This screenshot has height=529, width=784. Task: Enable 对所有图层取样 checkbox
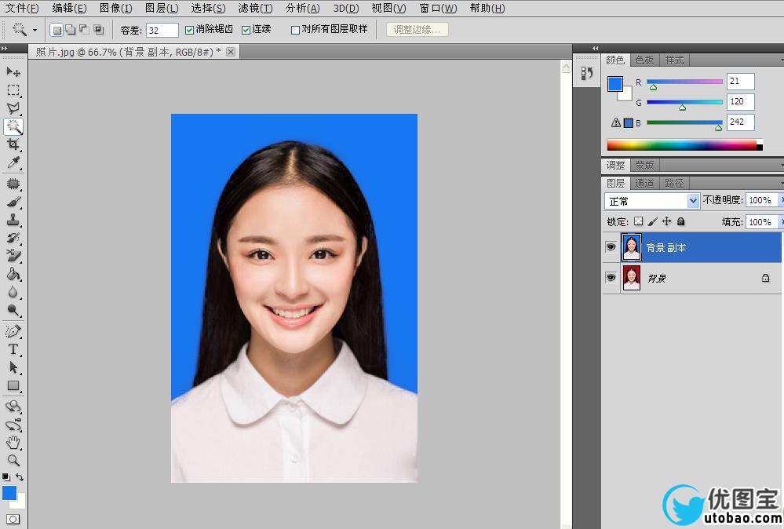coord(295,30)
